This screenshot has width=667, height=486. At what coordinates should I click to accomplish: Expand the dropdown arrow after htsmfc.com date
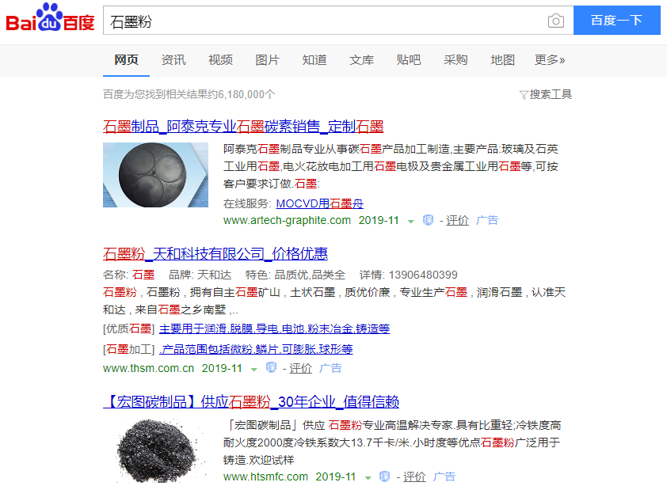[368, 477]
